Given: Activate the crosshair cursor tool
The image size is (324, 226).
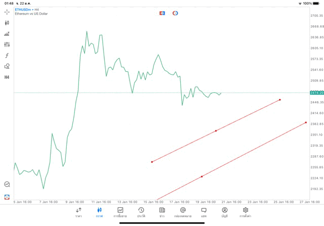Looking at the screenshot, I should (x=7, y=12).
